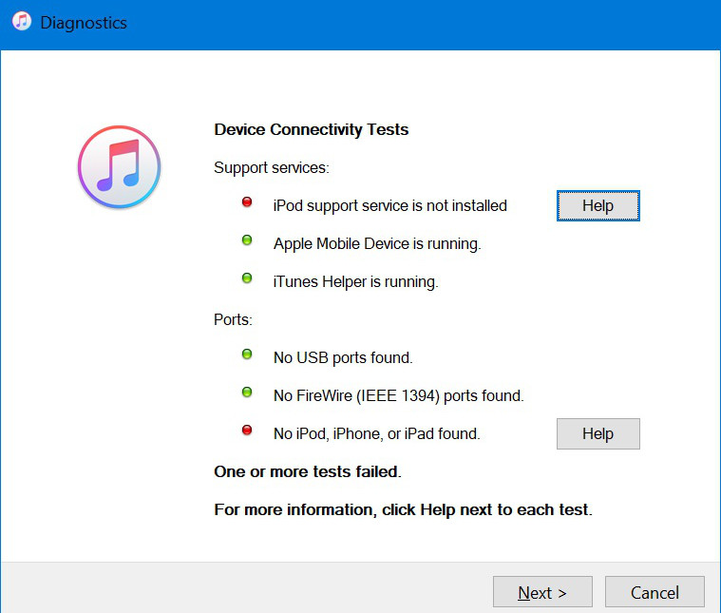The height and width of the screenshot is (613, 721).
Task: Click the 'Support services:' label
Action: pyautogui.click(x=272, y=168)
